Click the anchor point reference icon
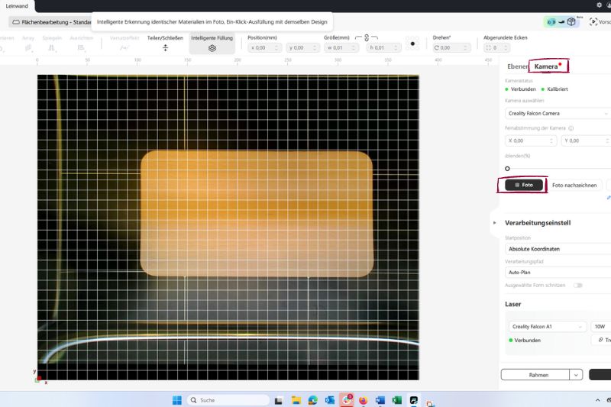Image resolution: width=611 pixels, height=407 pixels. tap(413, 44)
